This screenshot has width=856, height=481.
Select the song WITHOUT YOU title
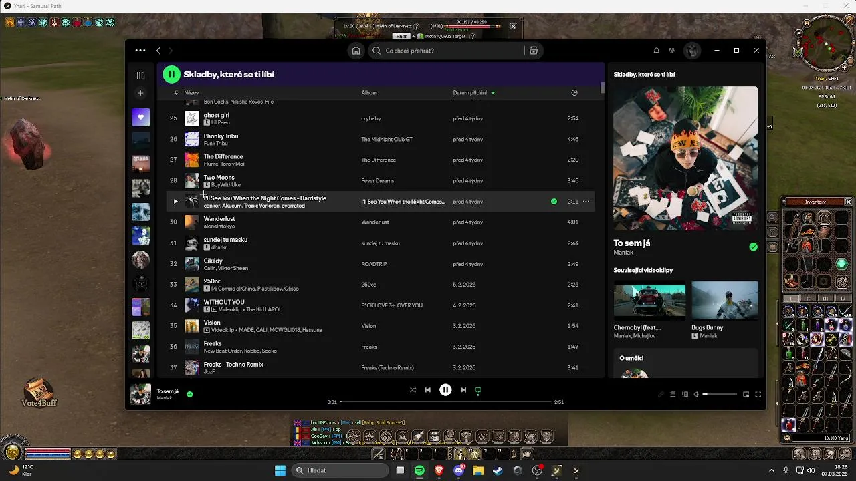click(x=224, y=302)
